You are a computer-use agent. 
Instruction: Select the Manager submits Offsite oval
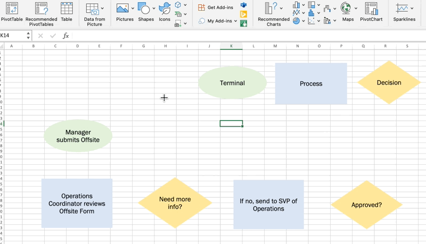pyautogui.click(x=78, y=136)
